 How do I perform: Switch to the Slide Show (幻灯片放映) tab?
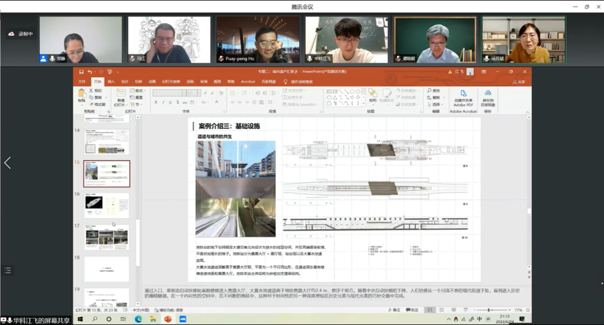pos(171,82)
